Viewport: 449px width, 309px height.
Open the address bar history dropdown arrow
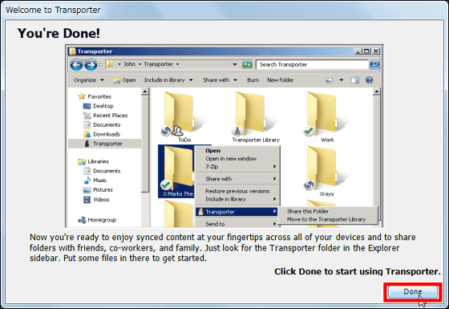[235, 64]
